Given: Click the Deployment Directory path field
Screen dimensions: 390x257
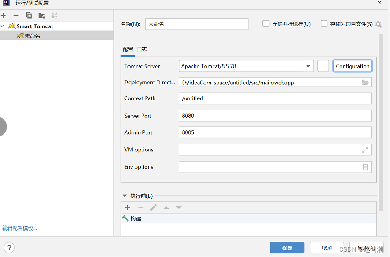Looking at the screenshot, I should (275, 83).
